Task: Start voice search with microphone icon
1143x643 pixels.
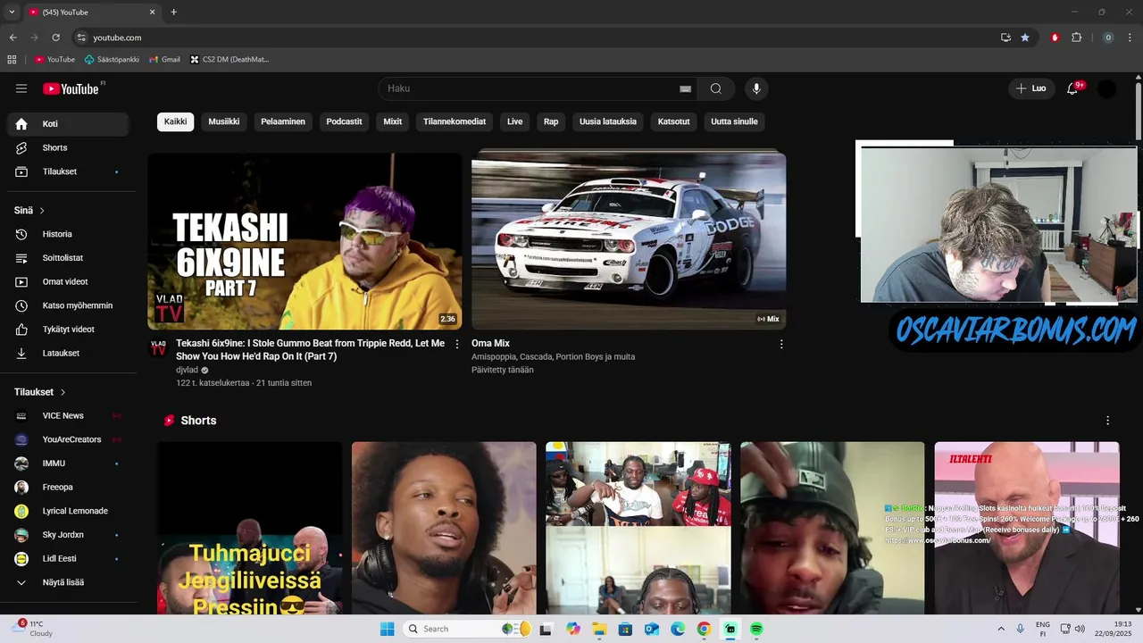Action: coord(756,88)
